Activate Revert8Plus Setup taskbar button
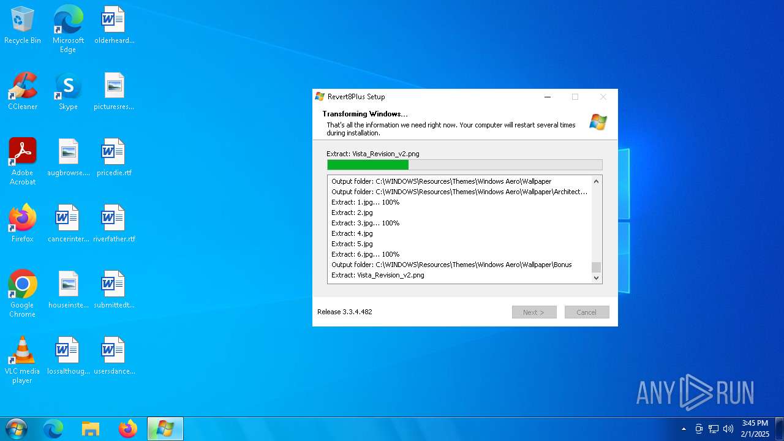 pos(165,429)
